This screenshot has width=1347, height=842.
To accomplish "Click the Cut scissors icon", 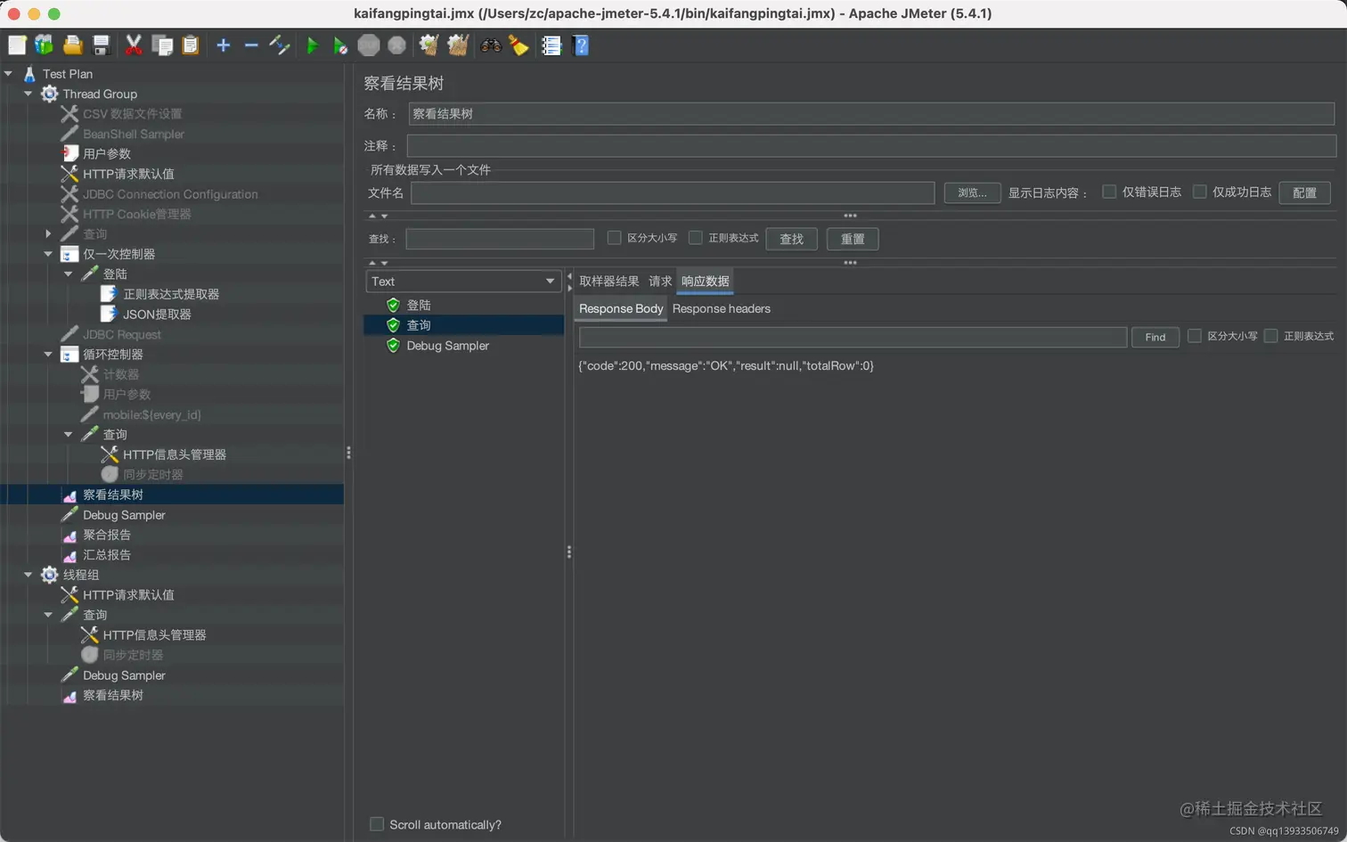I will point(134,45).
